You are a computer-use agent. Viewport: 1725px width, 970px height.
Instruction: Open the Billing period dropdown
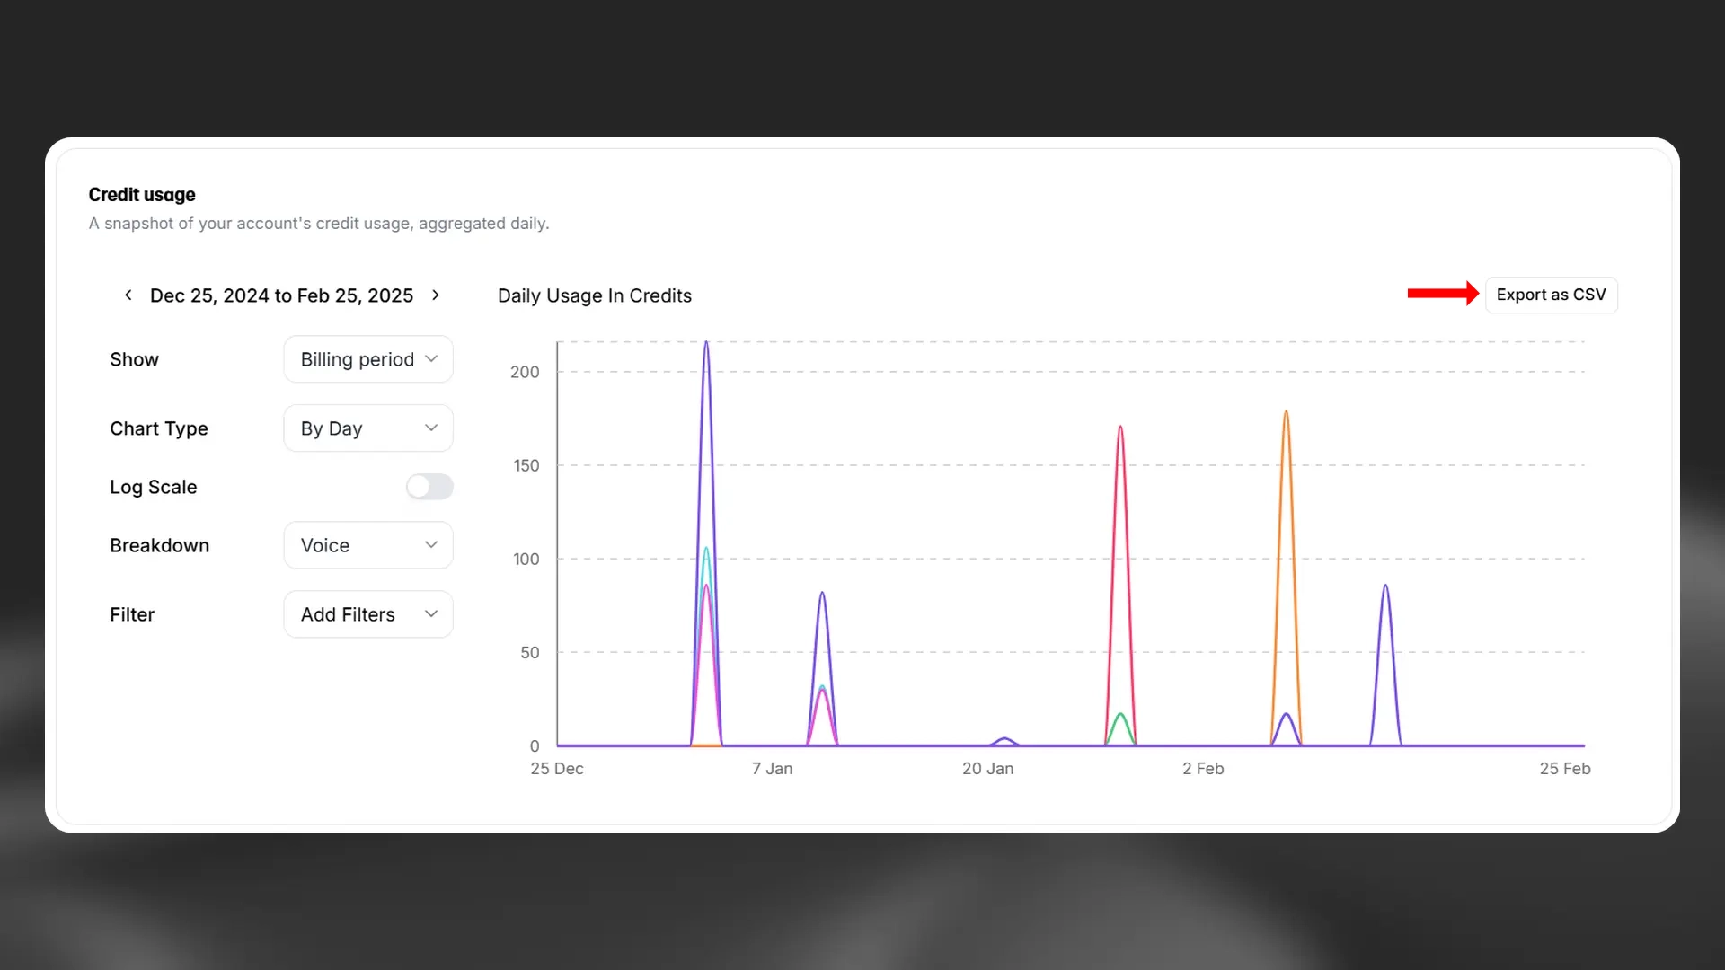pyautogui.click(x=367, y=358)
